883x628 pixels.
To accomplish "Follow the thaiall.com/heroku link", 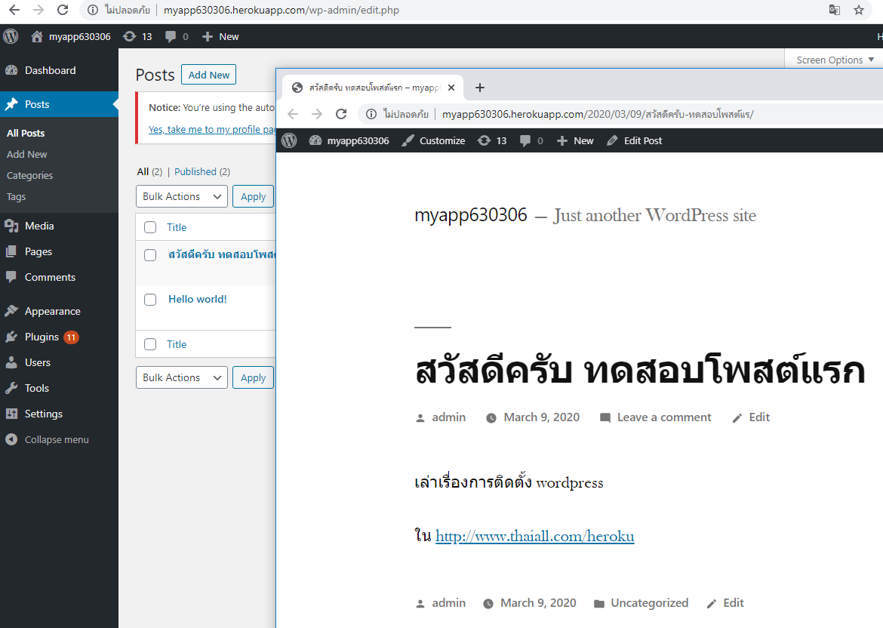I will [x=534, y=536].
